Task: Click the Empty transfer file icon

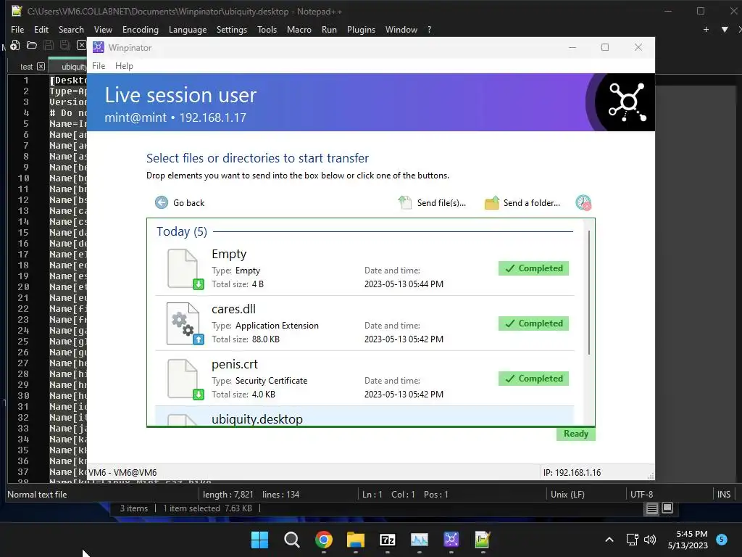Action: [185, 269]
